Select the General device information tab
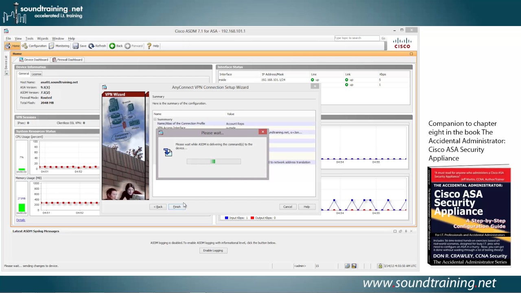 coord(24,74)
